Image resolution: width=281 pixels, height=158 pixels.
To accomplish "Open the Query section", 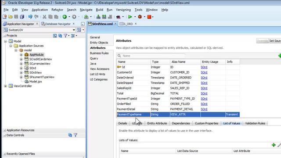I will (94, 58).
